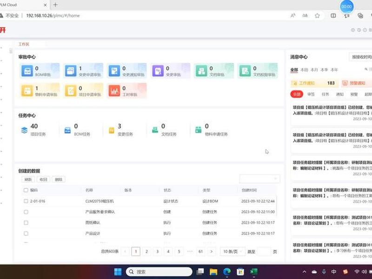The width and height of the screenshot is (372, 279).
Task: Click the browser address bar URL
Action: (53, 16)
